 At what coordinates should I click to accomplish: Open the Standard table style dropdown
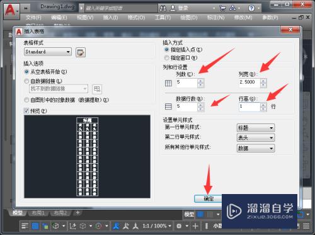pyautogui.click(x=48, y=52)
